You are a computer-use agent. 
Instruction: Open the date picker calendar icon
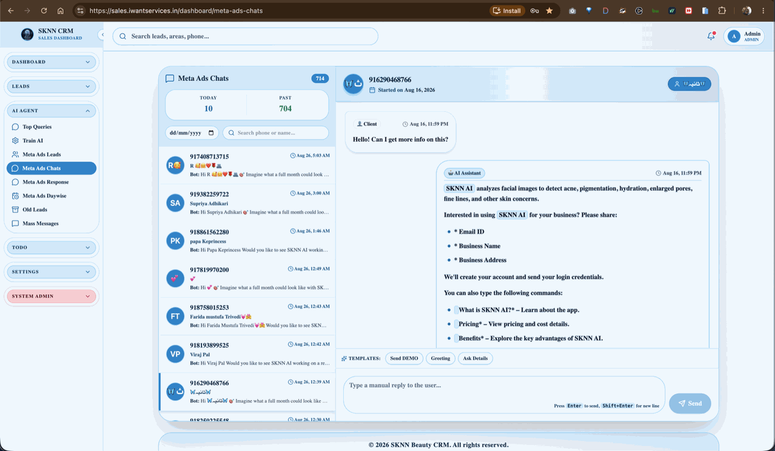[211, 133]
